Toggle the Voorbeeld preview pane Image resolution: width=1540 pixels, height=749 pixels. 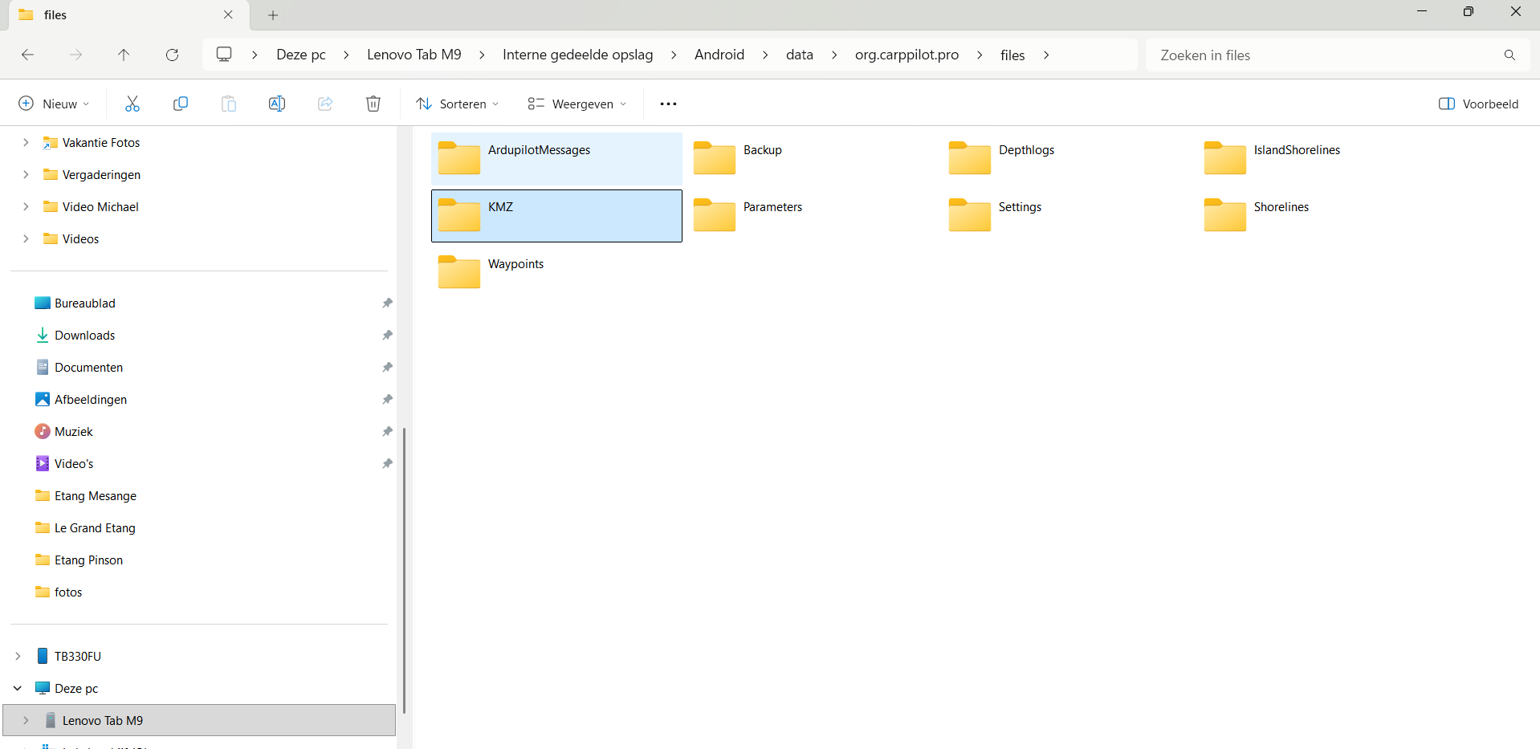pos(1478,104)
